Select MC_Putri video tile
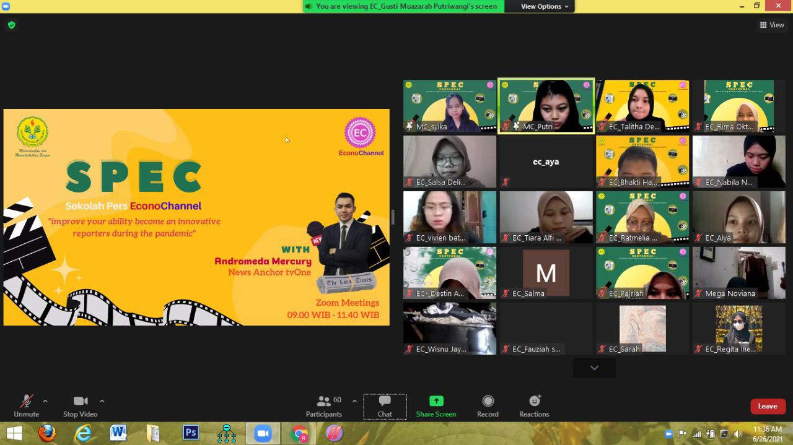This screenshot has height=445, width=793. (546, 106)
